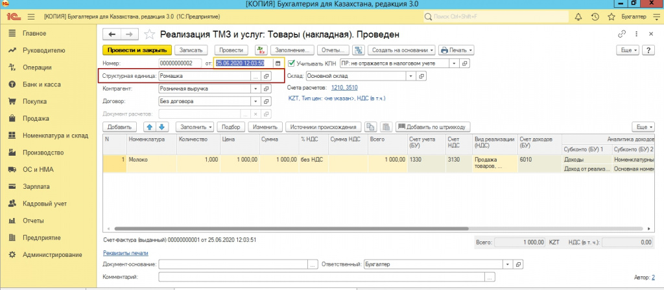Viewport: 664px width, 290px height.
Task: Open Зарплата section
Action: (36, 187)
